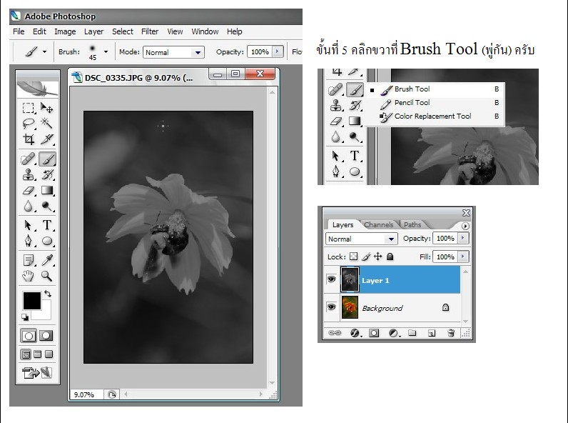Image resolution: width=568 pixels, height=423 pixels.
Task: Toggle lock all
Action: (390, 257)
